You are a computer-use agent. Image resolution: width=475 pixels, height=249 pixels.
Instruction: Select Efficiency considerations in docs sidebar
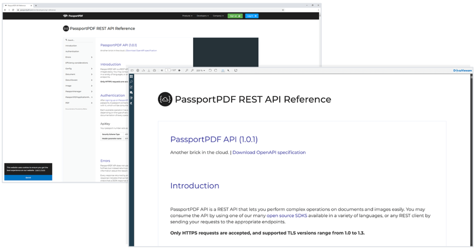pos(77,63)
